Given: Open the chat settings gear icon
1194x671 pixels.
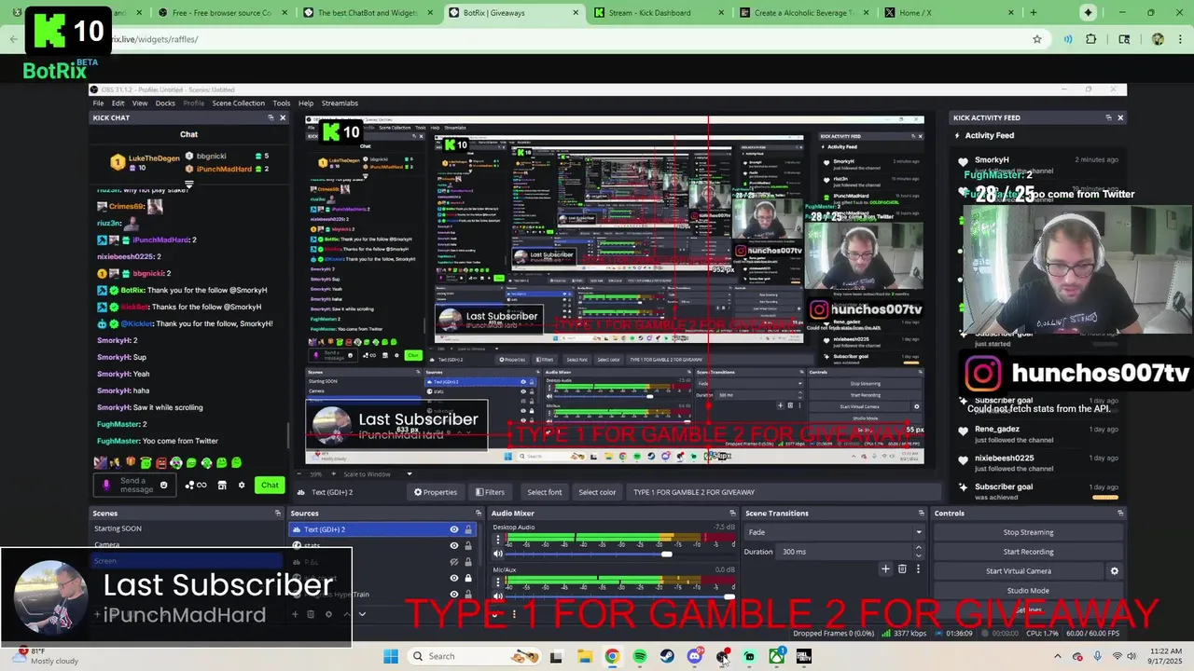Looking at the screenshot, I should 242,485.
